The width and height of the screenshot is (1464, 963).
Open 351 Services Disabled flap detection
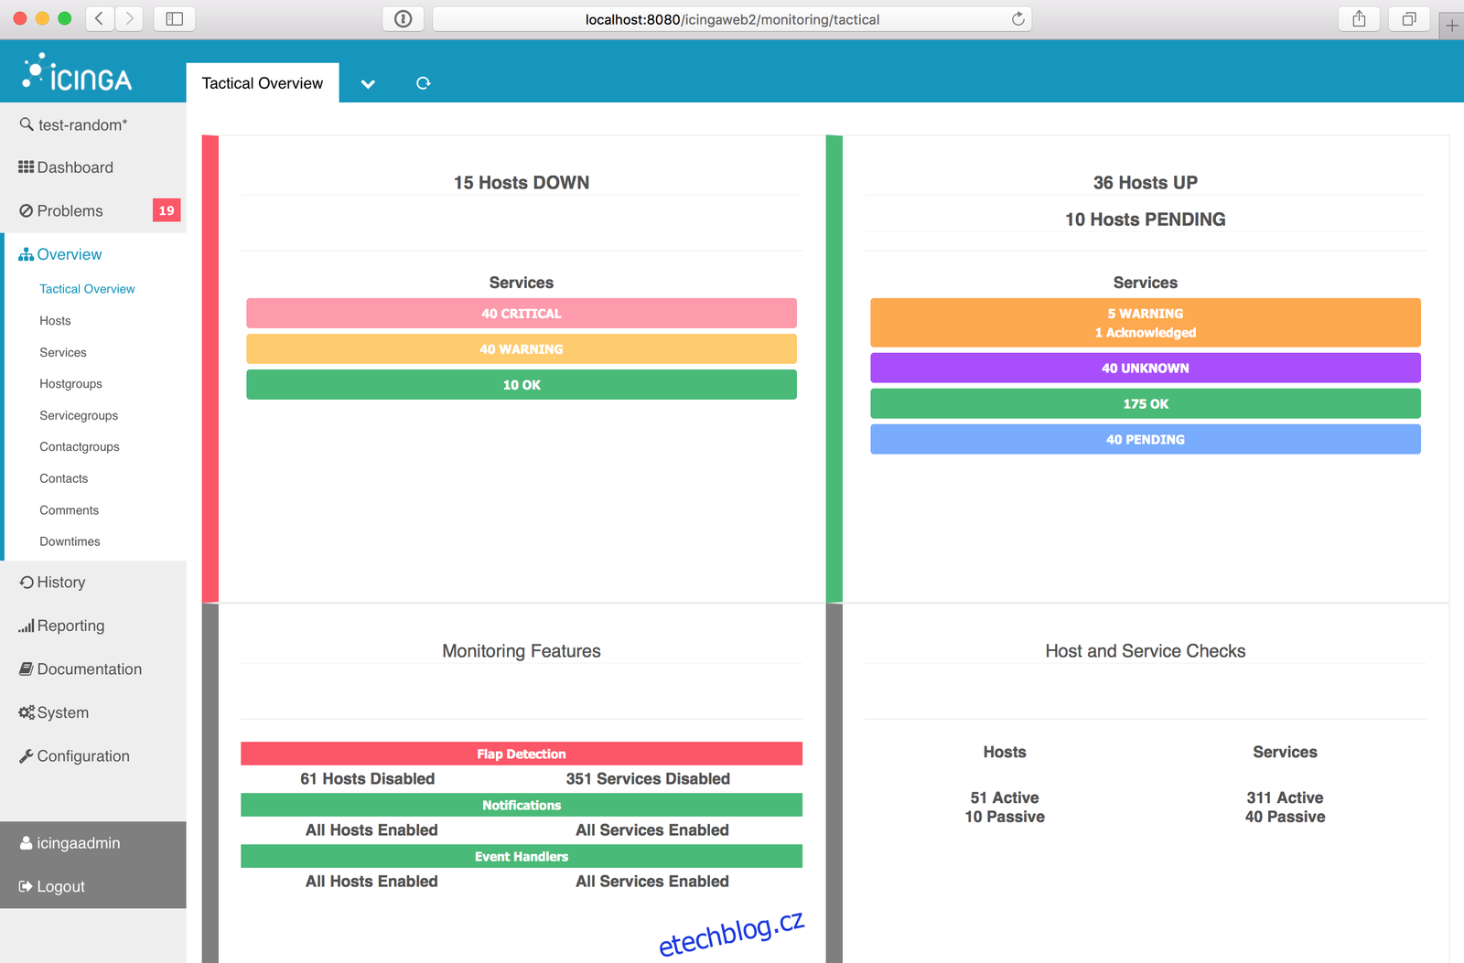point(648,779)
